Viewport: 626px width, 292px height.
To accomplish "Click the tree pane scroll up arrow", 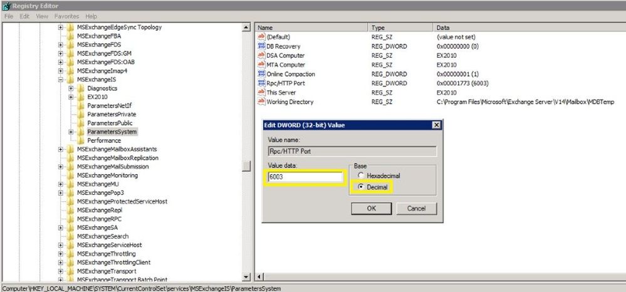I will click(247, 27).
